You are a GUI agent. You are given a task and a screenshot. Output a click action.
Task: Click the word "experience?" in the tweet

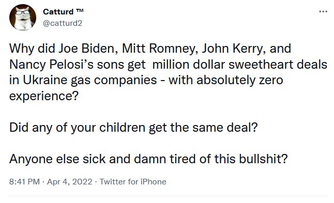pyautogui.click(x=44, y=96)
